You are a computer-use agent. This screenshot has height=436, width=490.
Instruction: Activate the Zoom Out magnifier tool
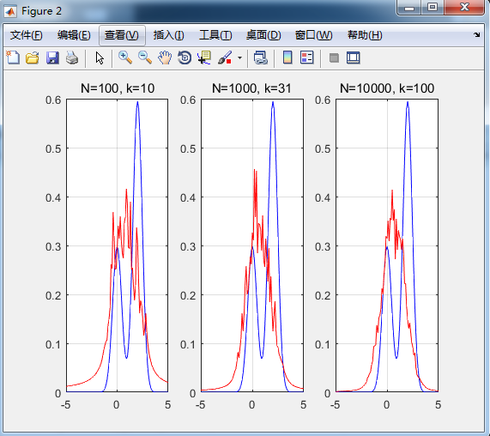point(145,58)
